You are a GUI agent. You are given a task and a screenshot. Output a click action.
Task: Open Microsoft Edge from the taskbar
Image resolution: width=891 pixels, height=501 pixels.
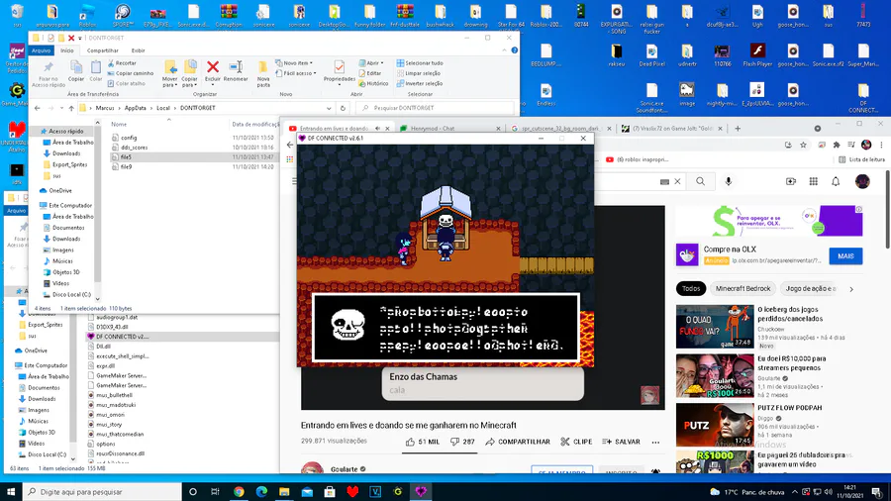point(261,491)
